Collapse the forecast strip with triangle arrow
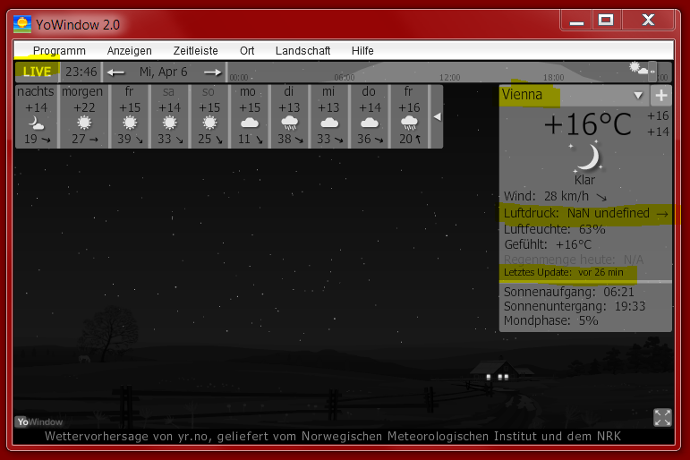 (437, 116)
